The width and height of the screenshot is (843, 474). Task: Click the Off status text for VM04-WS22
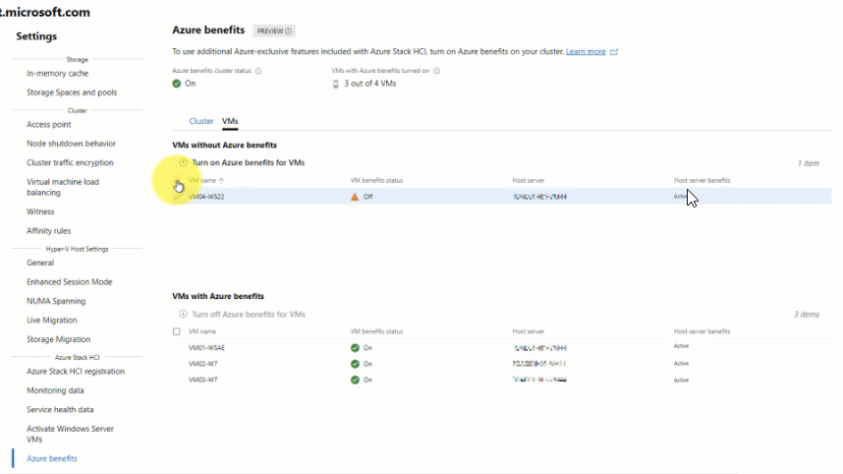pos(367,197)
